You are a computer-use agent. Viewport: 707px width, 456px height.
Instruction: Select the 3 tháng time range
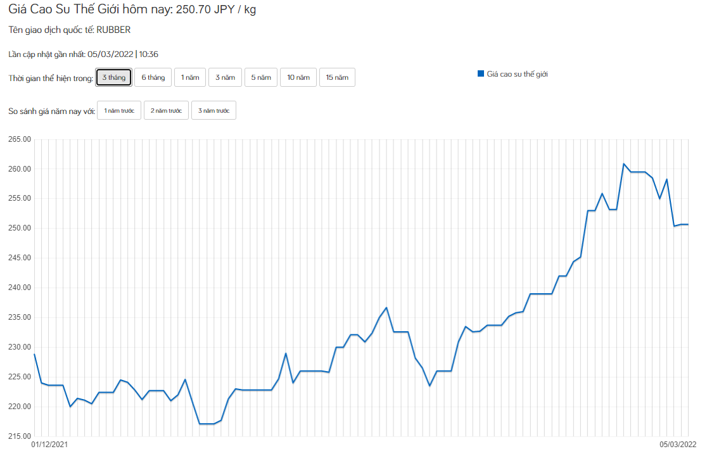click(114, 77)
